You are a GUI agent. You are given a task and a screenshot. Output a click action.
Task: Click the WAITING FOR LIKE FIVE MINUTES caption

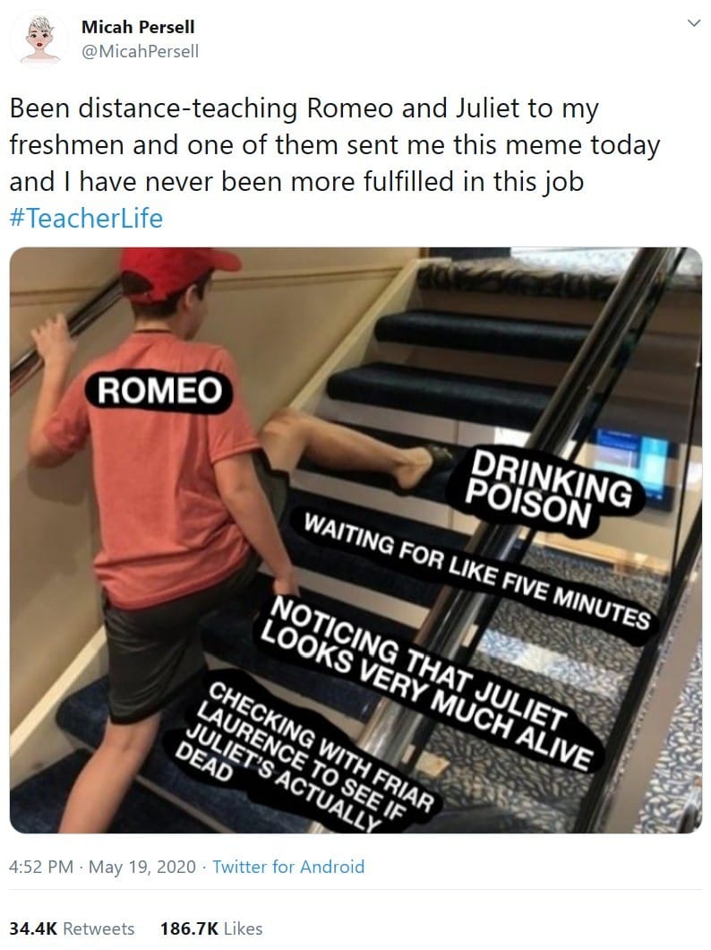(x=477, y=571)
